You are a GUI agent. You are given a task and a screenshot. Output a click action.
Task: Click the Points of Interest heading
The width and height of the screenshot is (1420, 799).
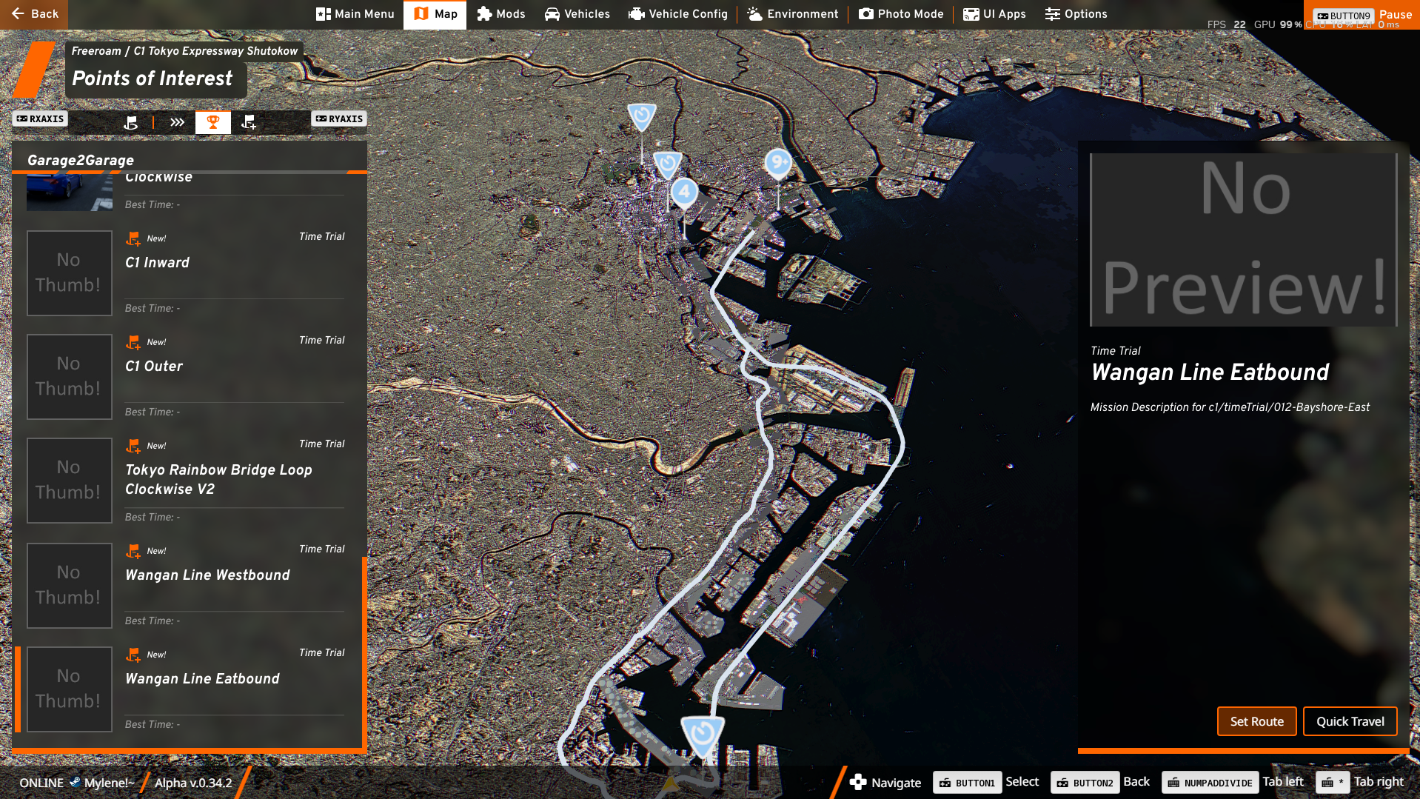click(153, 78)
